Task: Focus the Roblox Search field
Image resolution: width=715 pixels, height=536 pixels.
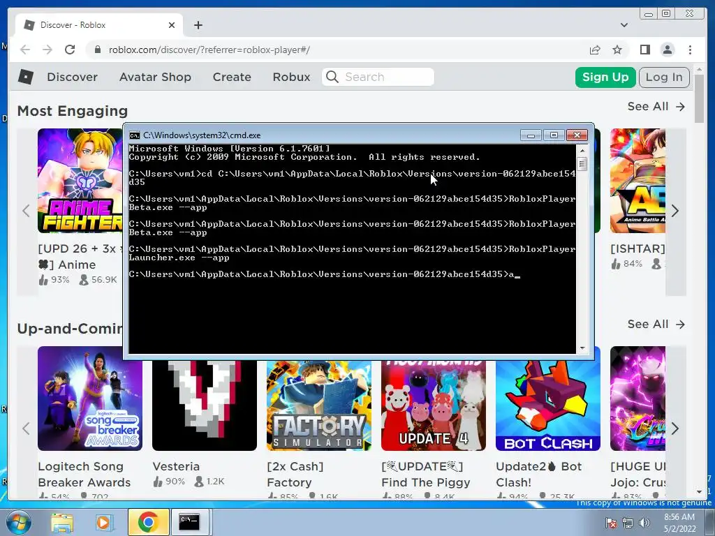Action: tap(378, 77)
